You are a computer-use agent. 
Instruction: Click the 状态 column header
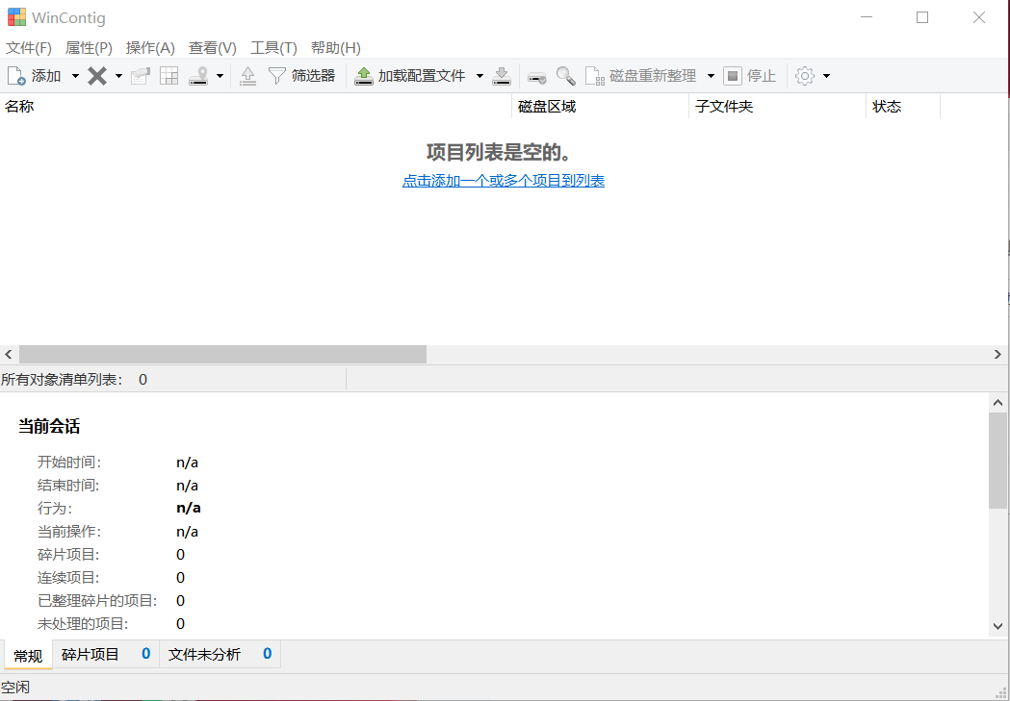903,106
